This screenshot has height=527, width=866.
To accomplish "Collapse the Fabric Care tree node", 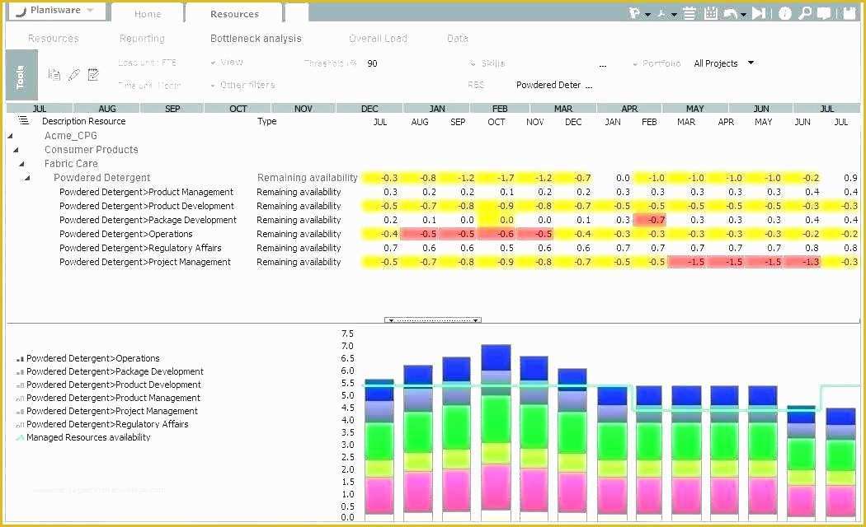I will [x=21, y=164].
